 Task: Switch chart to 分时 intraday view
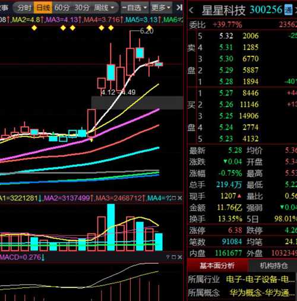click(24, 8)
